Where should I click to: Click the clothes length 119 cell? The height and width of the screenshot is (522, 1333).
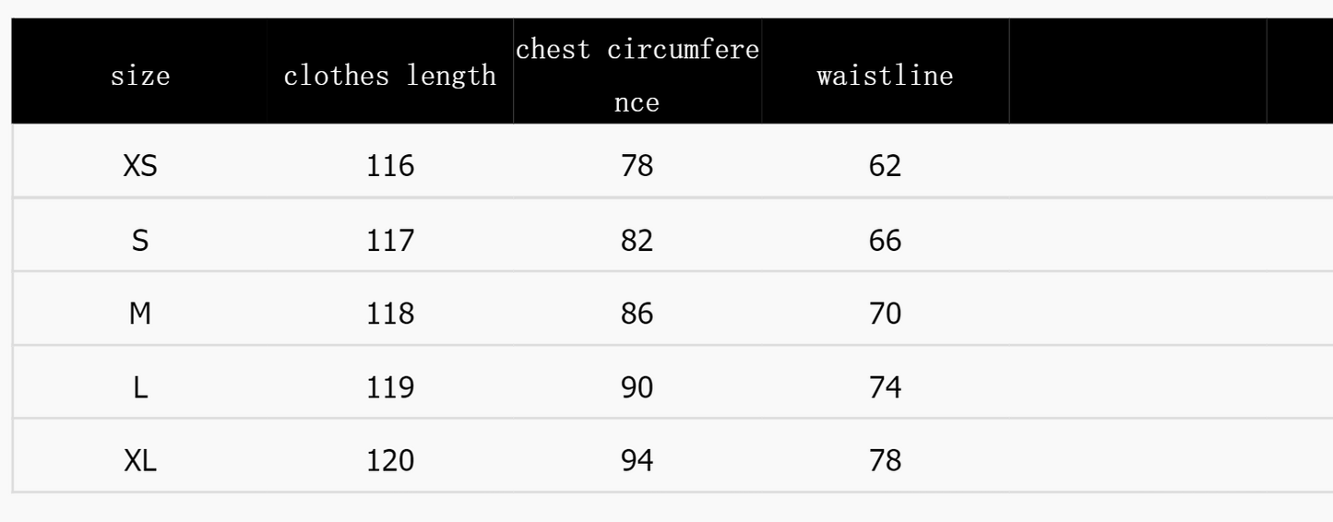tap(390, 389)
